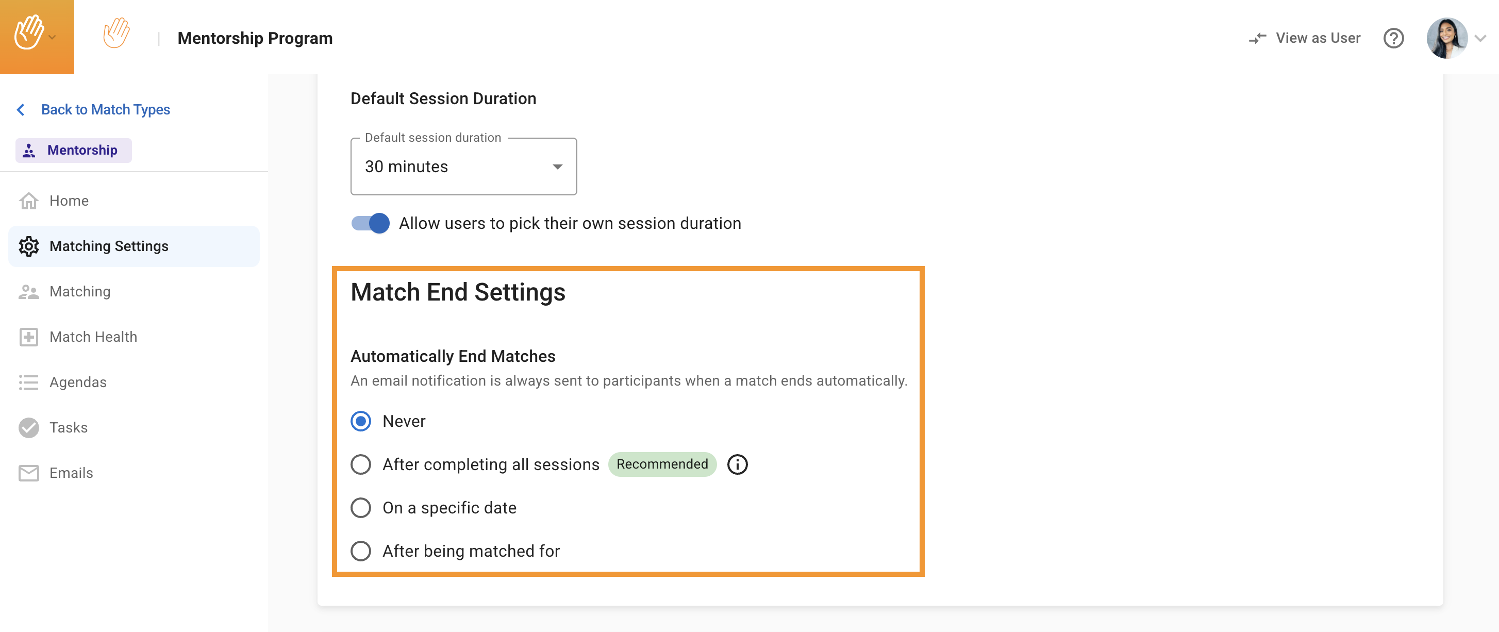Click the Agendas list icon

28,382
